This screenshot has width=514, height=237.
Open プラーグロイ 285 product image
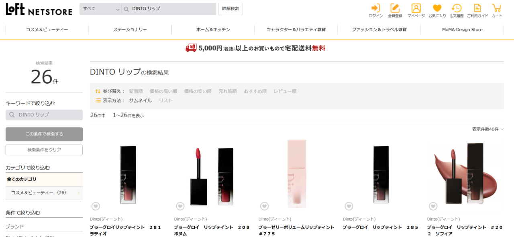381,175
